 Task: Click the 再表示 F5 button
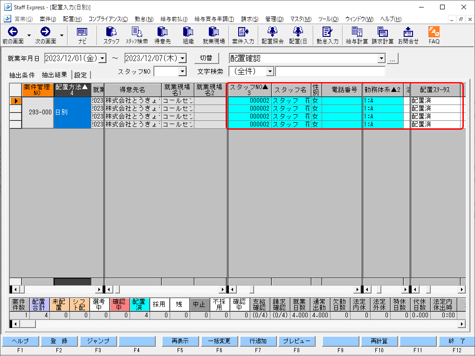(x=180, y=341)
